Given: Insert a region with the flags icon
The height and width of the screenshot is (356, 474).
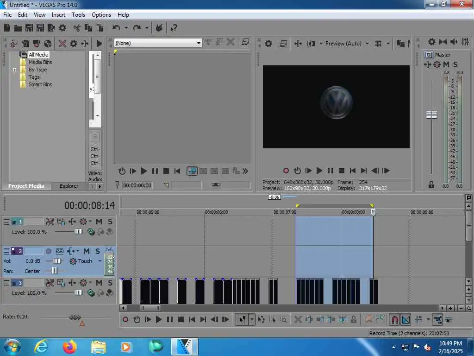Looking at the screenshot, I should pyautogui.click(x=380, y=319).
